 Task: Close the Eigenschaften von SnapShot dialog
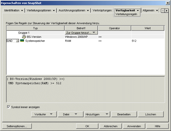pos(167,3)
